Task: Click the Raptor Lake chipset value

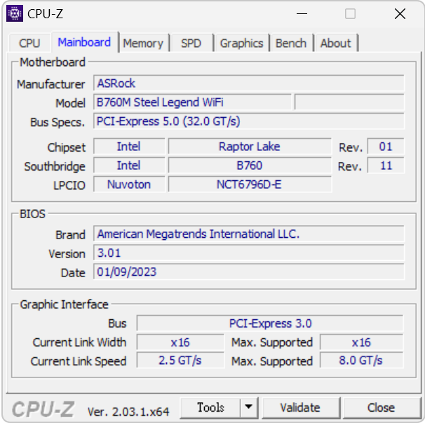Action: (x=250, y=147)
